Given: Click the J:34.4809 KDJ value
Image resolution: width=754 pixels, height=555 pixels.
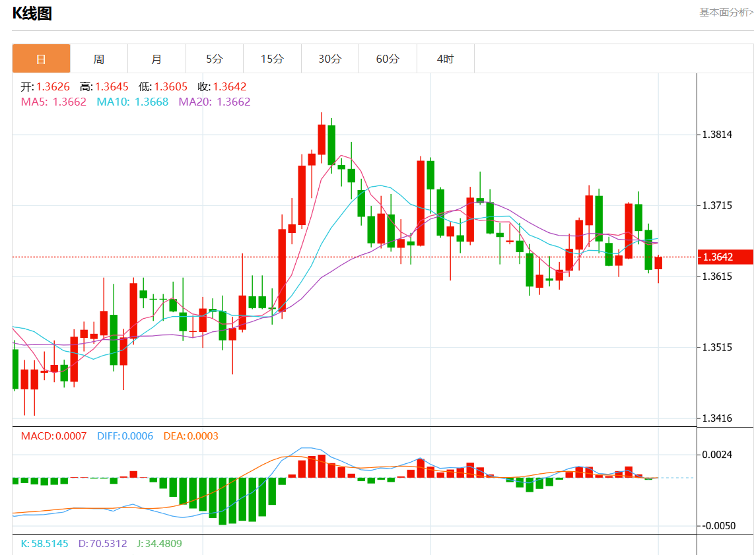Looking at the screenshot, I should point(160,544).
